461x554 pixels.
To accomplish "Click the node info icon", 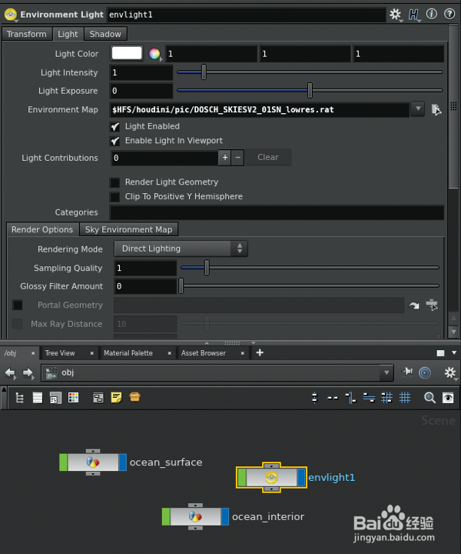I will [x=430, y=14].
